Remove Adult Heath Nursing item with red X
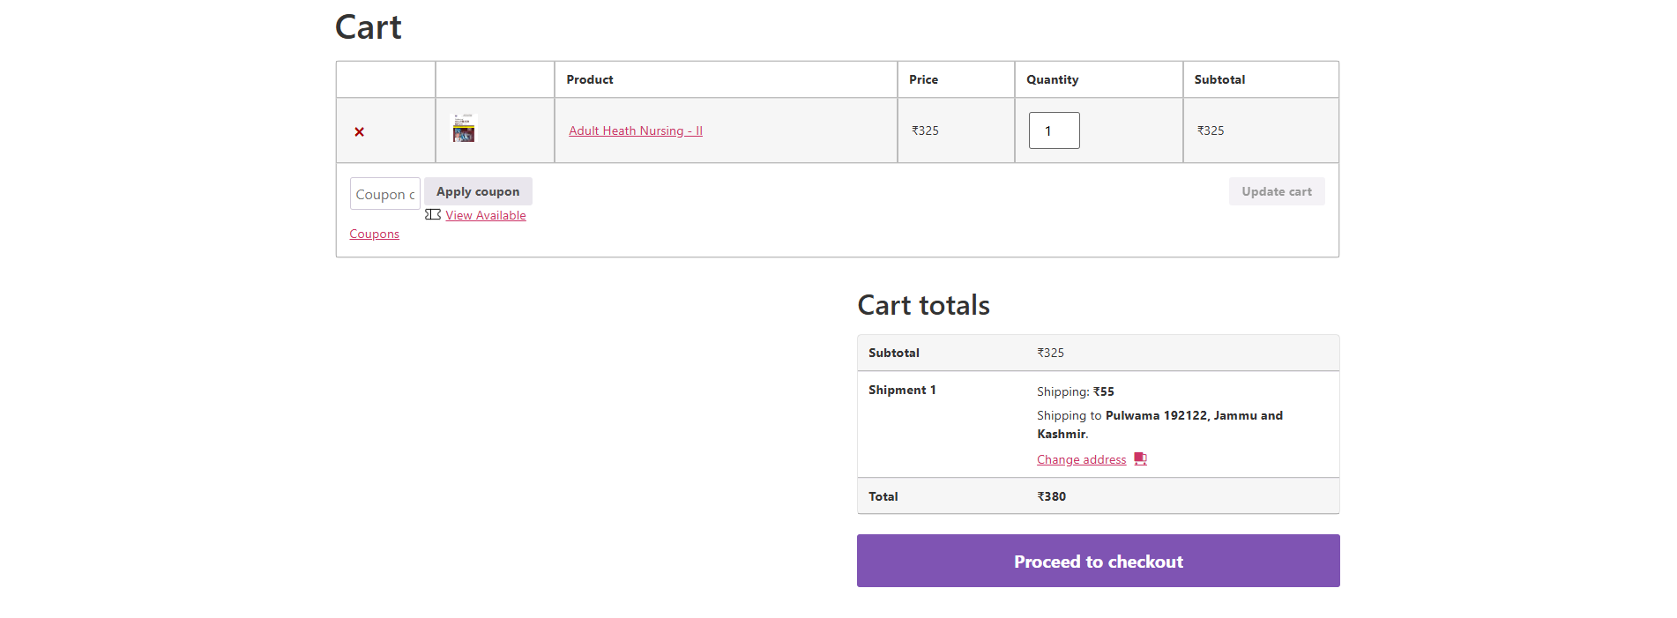This screenshot has height=618, width=1677. [359, 131]
